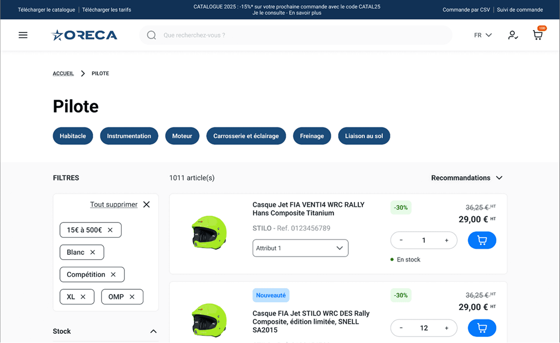The width and height of the screenshot is (560, 343).
Task: Remove the XL filter chip
Action: pyautogui.click(x=83, y=296)
